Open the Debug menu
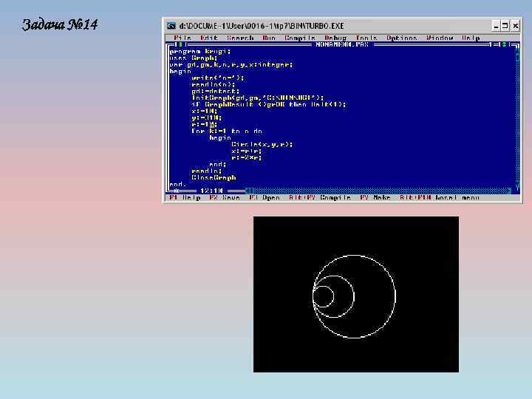532x399 pixels. [335, 38]
